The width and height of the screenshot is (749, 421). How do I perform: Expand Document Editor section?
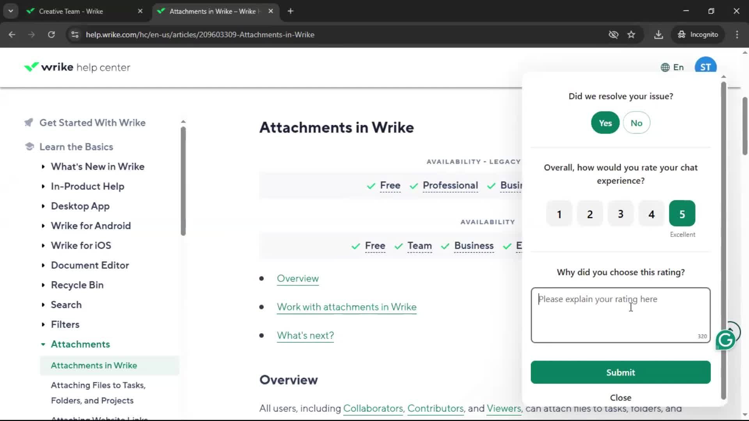(x=43, y=265)
